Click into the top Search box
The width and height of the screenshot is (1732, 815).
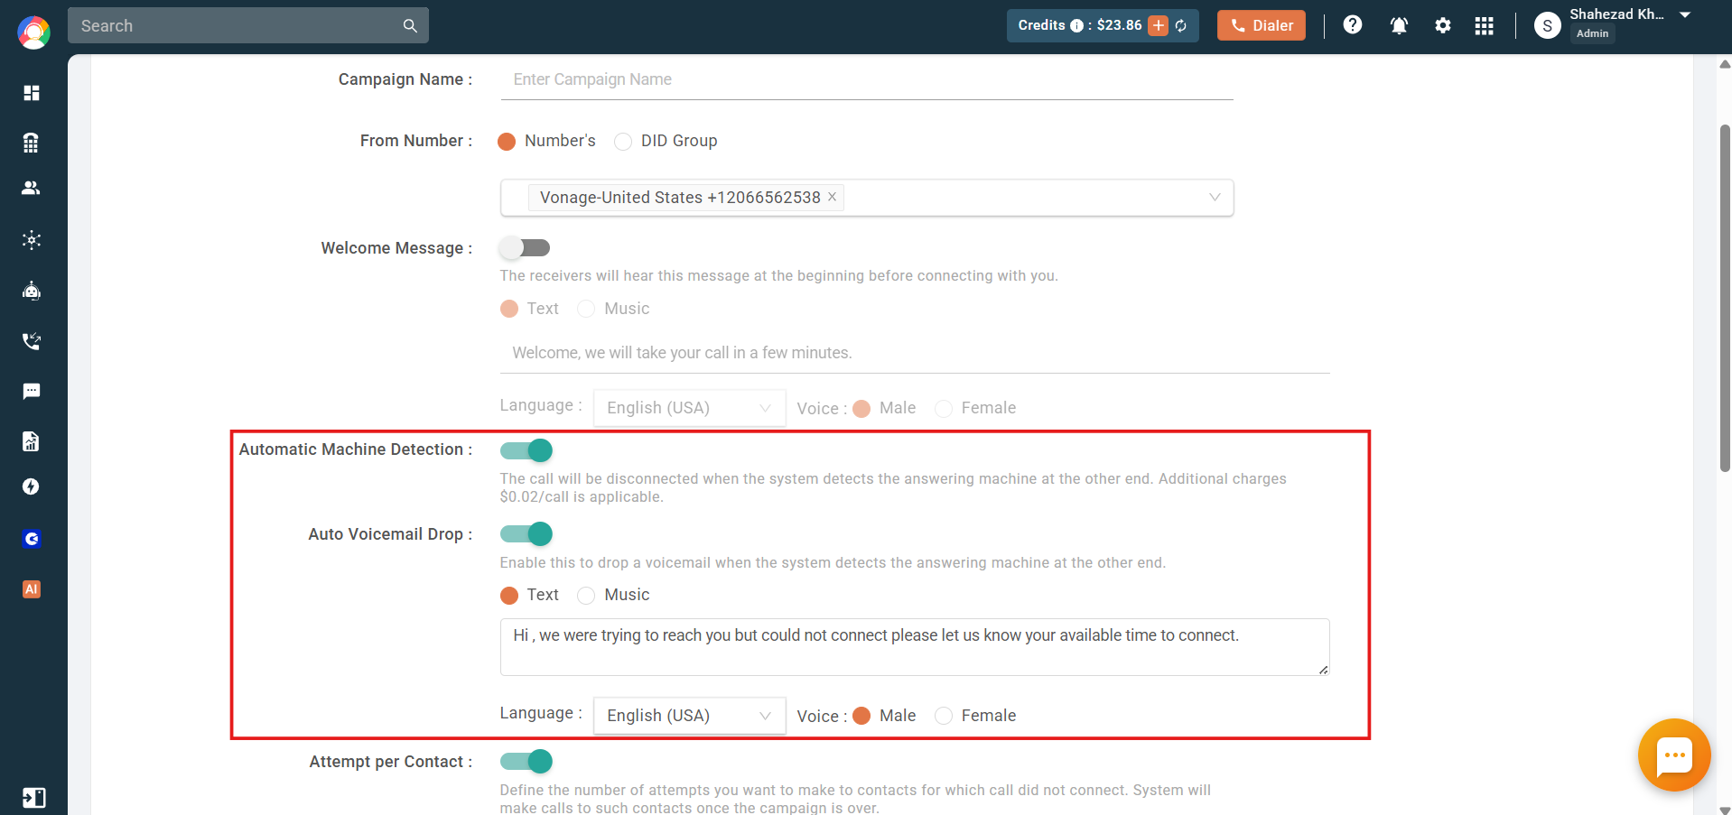point(248,26)
